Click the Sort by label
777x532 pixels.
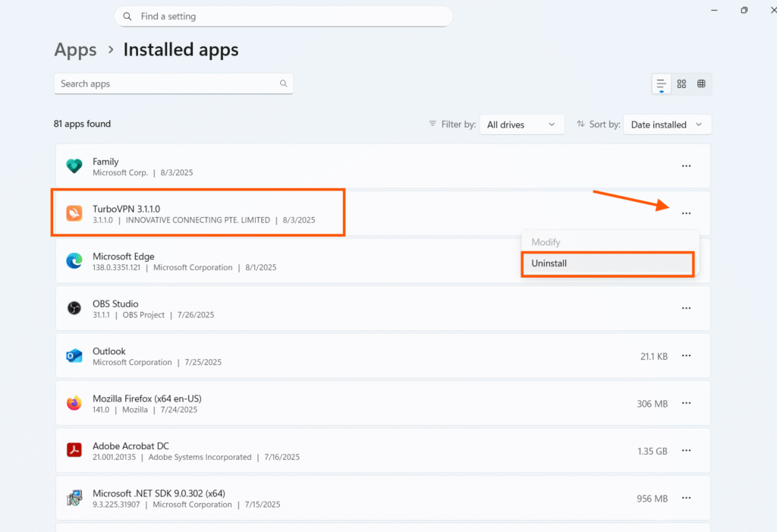pos(605,124)
